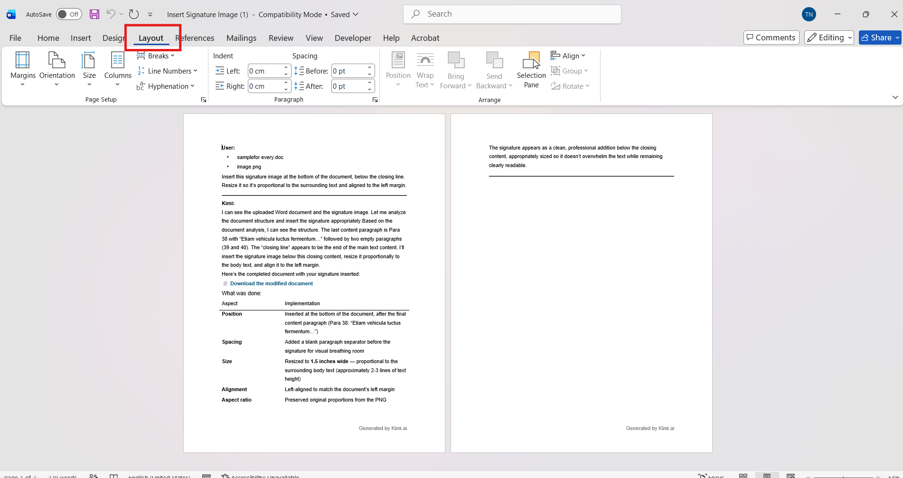Open the Editing mode dropdown
Viewport: 903px width, 478px height.
tap(829, 37)
